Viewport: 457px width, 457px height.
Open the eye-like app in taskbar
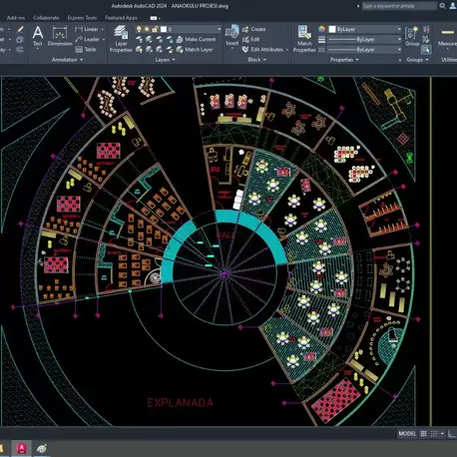pyautogui.click(x=42, y=448)
